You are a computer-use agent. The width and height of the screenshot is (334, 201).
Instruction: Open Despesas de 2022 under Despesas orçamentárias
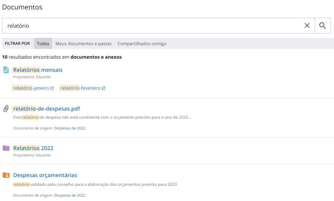pyautogui.click(x=70, y=195)
